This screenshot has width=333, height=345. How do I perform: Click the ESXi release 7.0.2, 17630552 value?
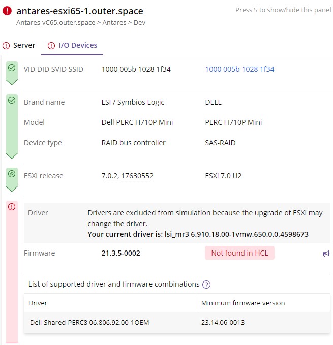coord(127,176)
